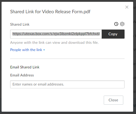Click dimmed background left of the dialog
The width and height of the screenshot is (136, 114).
tap(1, 57)
